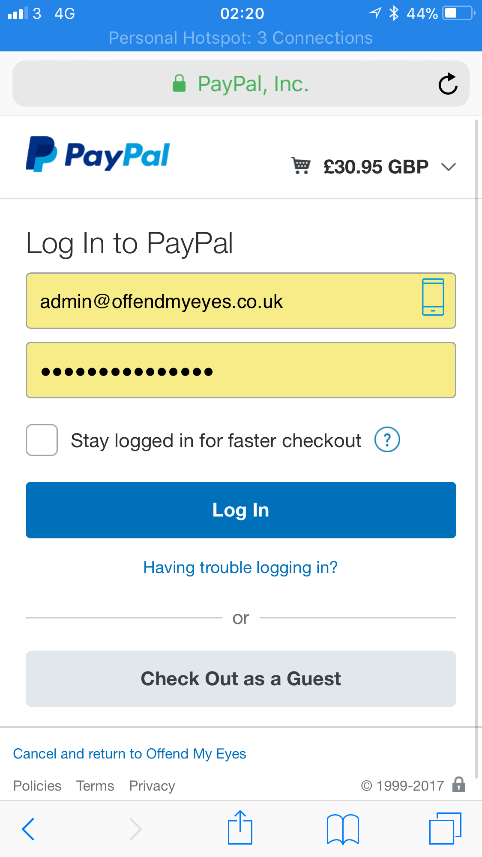The image size is (482, 857).
Task: Click the blue Log In button
Action: (x=241, y=510)
